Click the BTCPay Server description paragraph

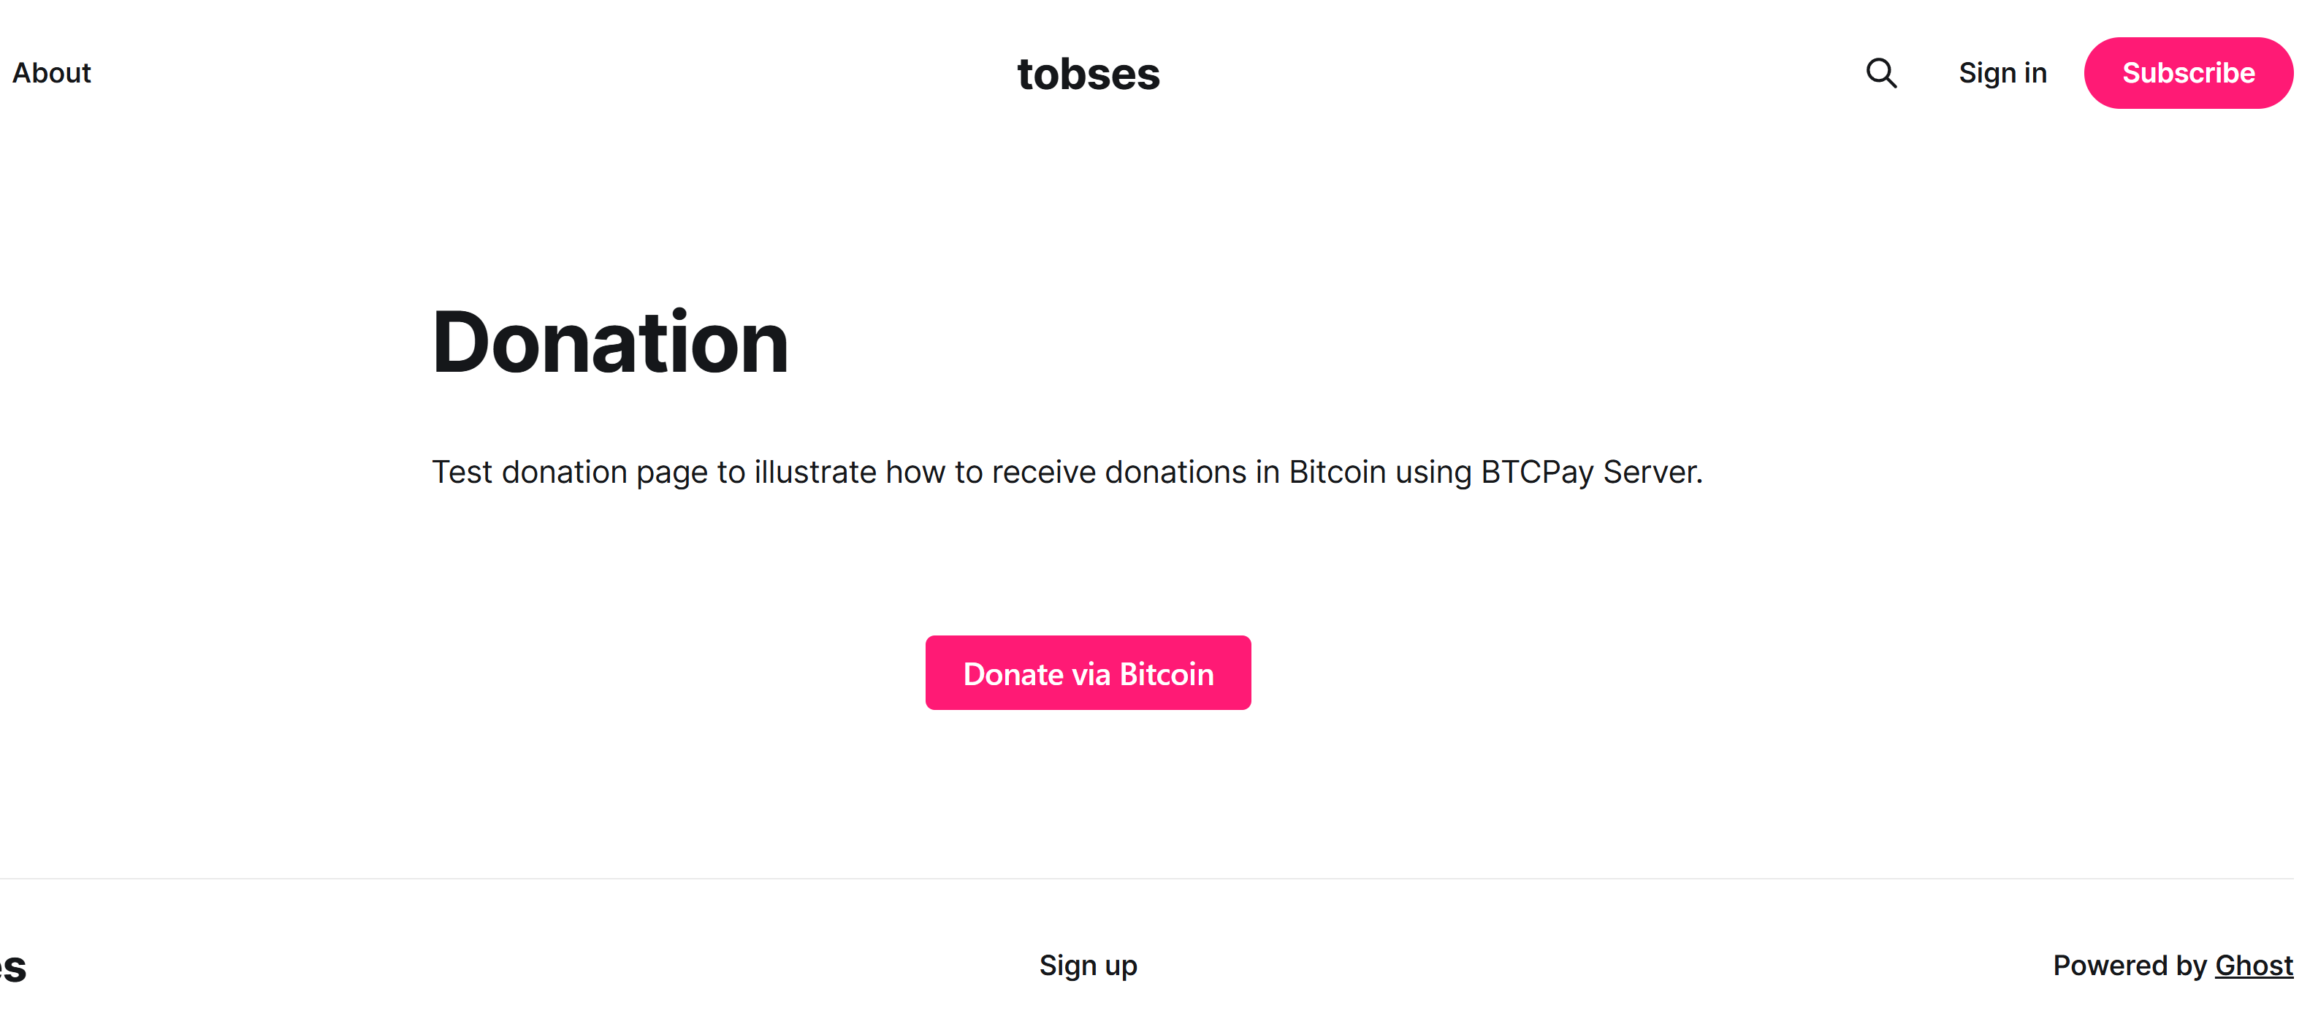pos(1067,471)
